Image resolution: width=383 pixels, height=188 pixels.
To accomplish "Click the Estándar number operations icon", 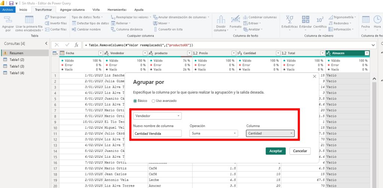I will click(x=306, y=22).
